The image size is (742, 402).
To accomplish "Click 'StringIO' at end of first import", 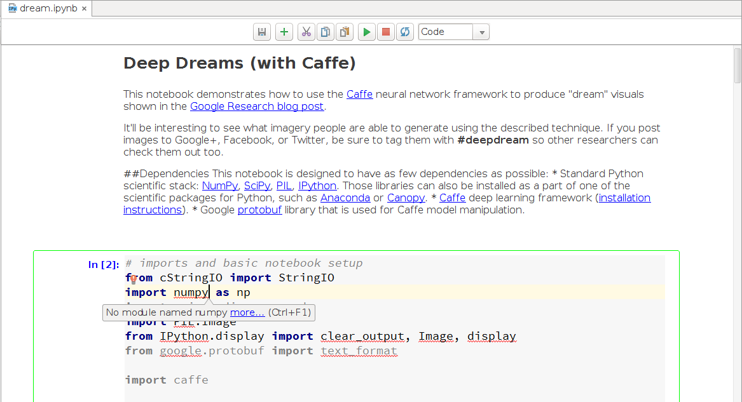I will click(306, 278).
